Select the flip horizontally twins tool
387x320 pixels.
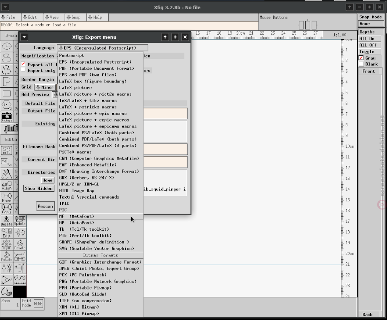coord(7,245)
